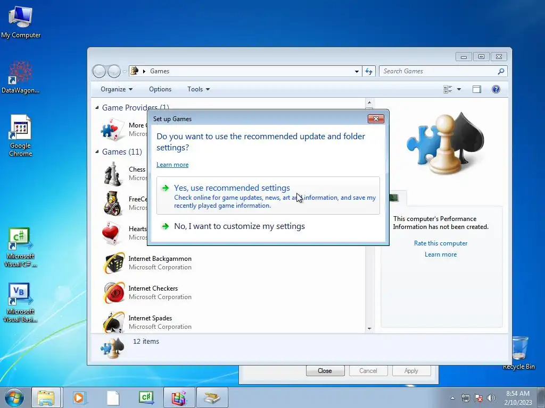Select the FreeCell game icon

pos(112,203)
